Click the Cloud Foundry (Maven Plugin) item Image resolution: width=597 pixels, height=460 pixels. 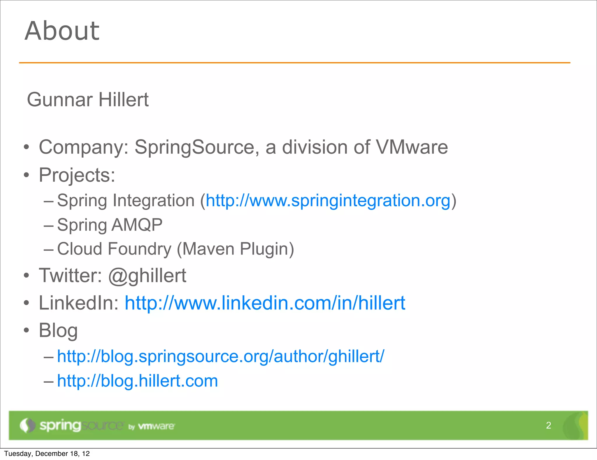175,249
